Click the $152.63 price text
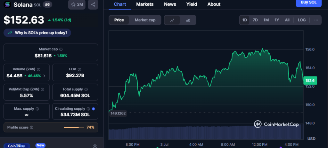This screenshot has height=148, width=328. pyautogui.click(x=24, y=20)
